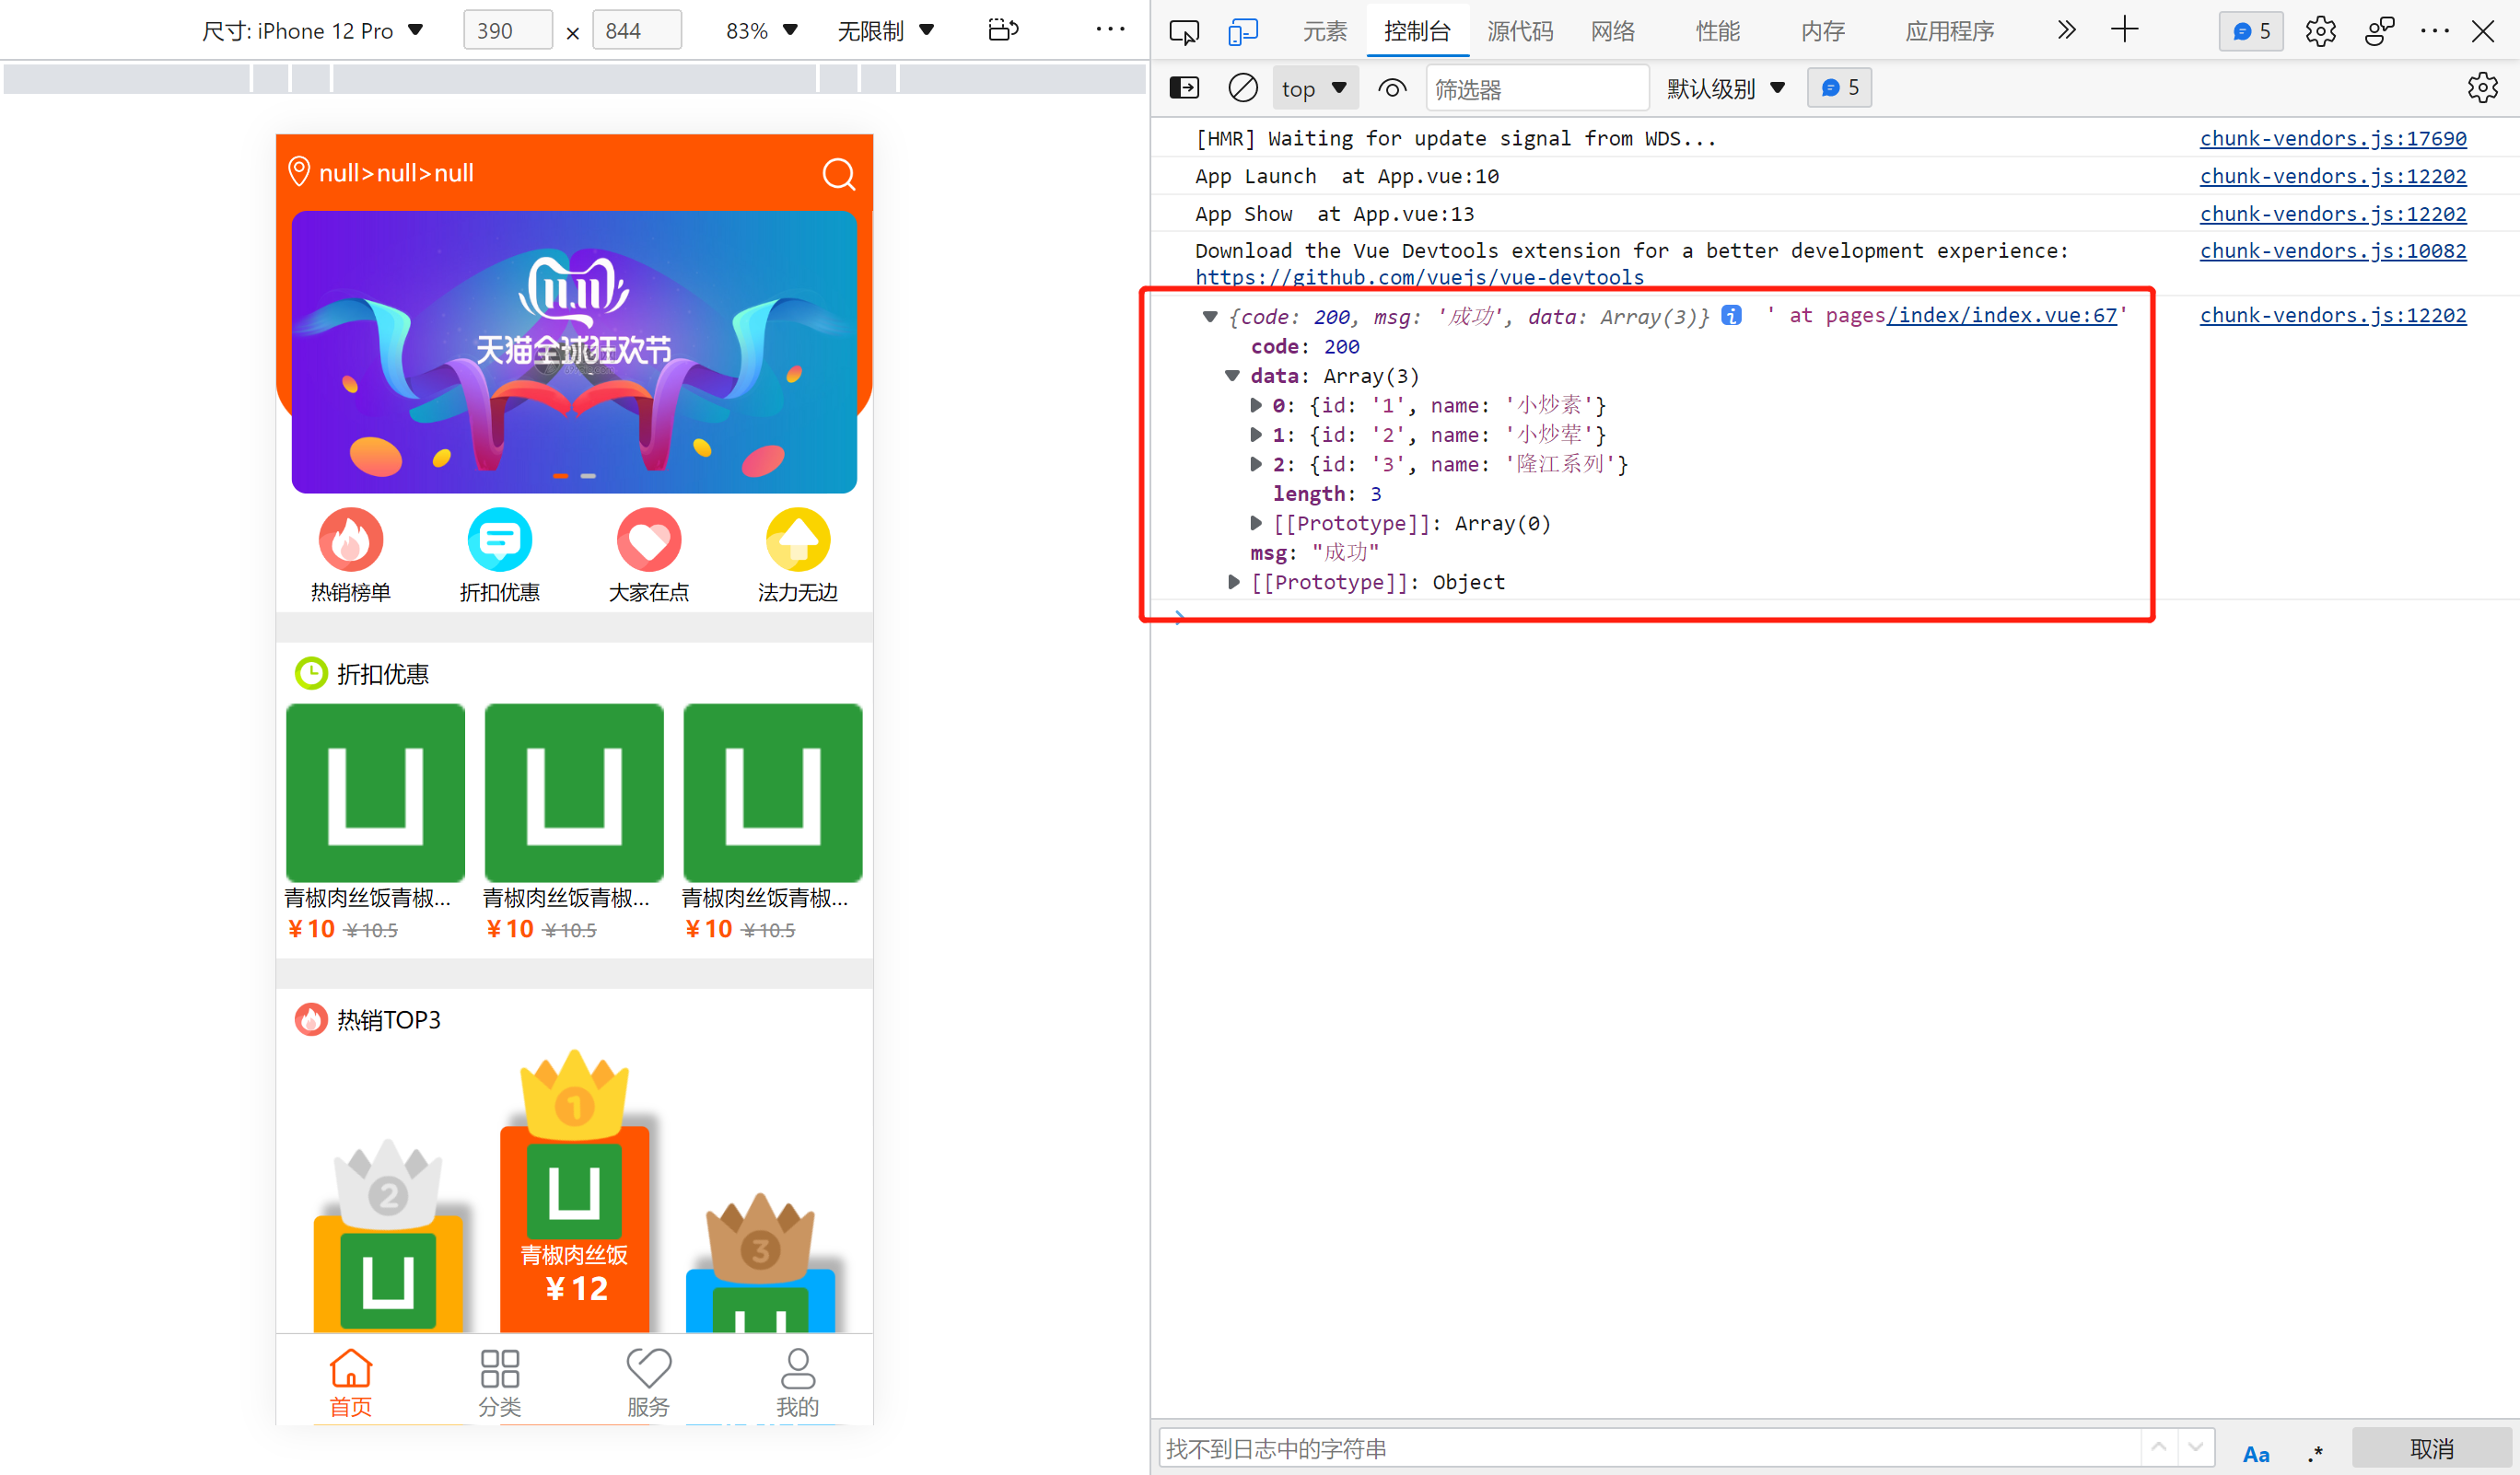Screen dimensions: 2520x1475
Task: Tap the 我的 profile tab icon
Action: (798, 1368)
